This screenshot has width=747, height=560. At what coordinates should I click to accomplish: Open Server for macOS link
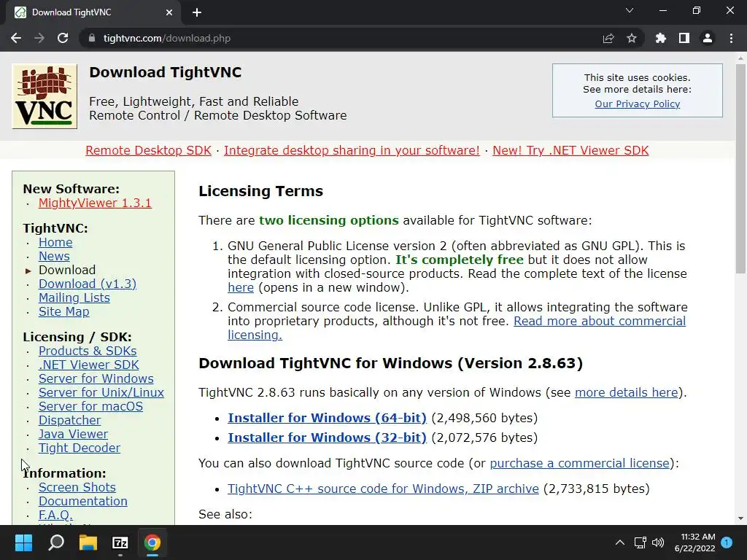(x=90, y=406)
